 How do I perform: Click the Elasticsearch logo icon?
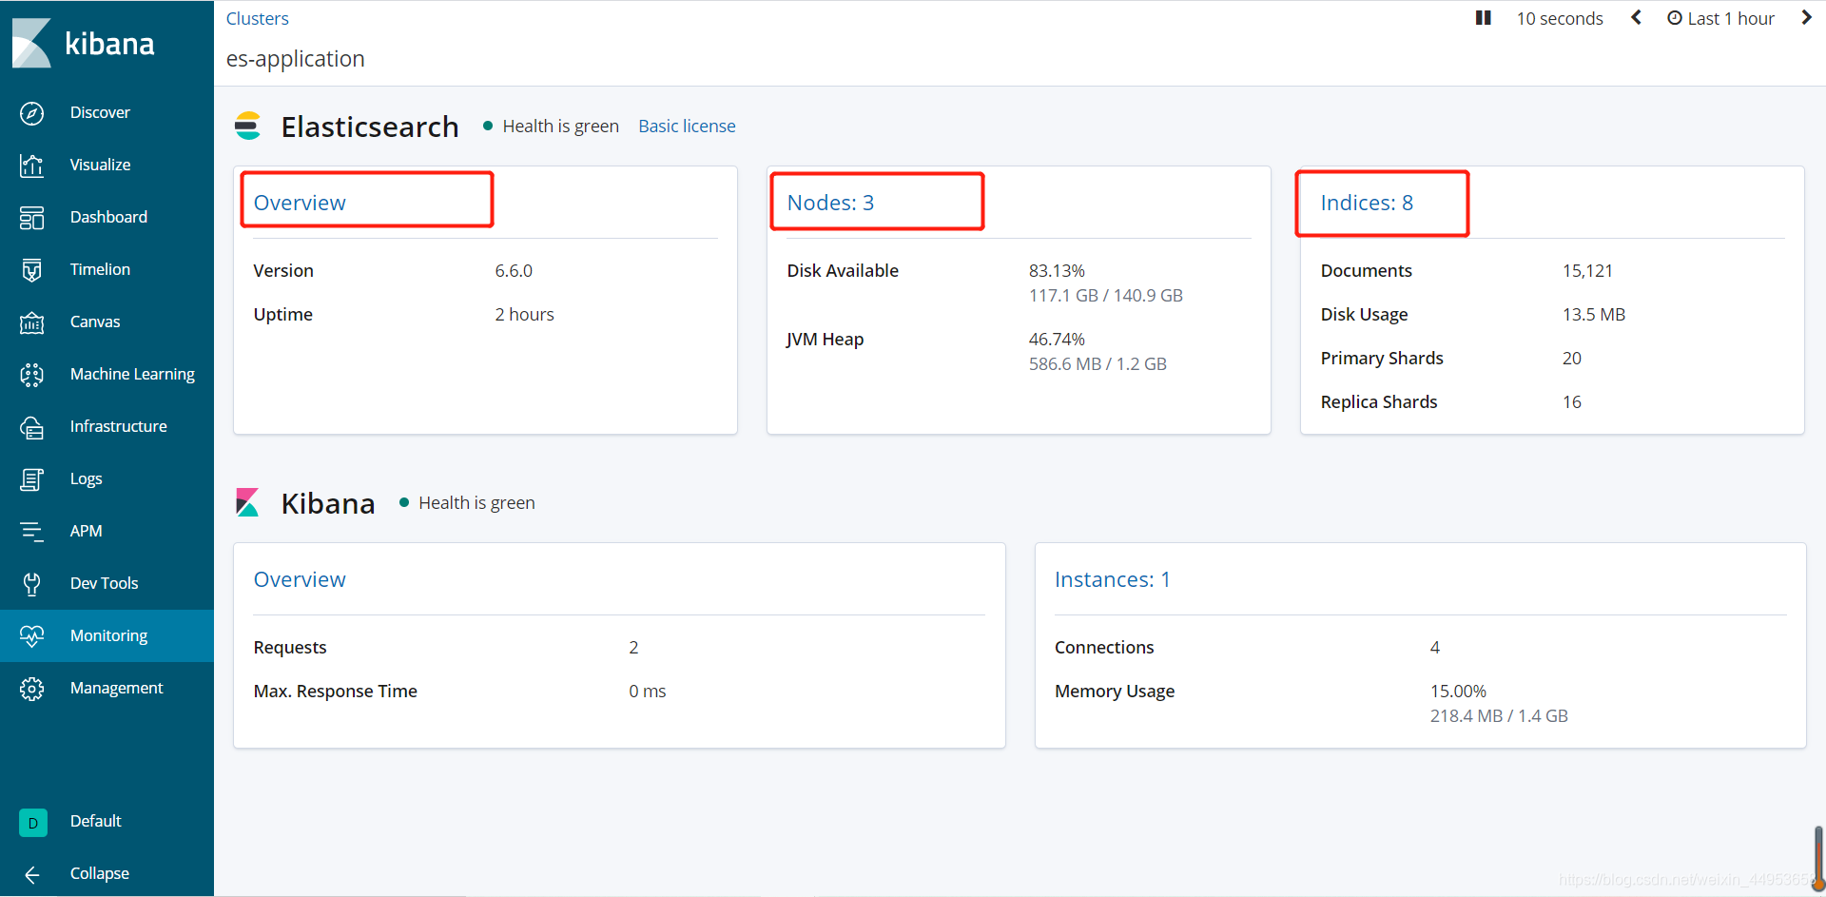247,126
